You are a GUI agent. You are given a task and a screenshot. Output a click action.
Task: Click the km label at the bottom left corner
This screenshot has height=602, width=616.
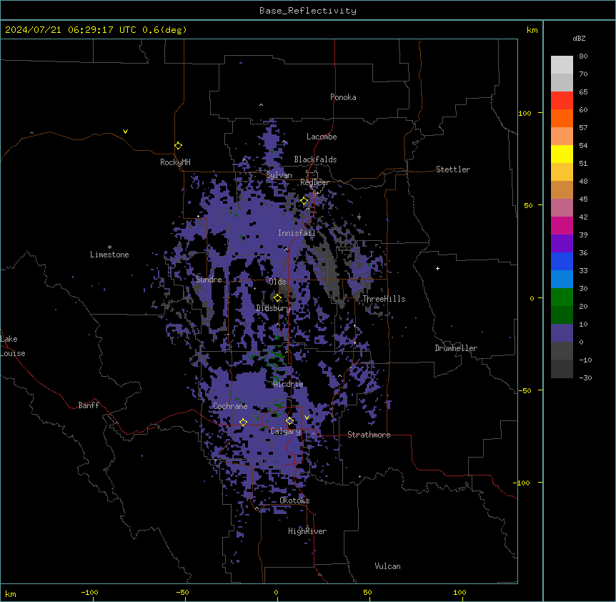(x=11, y=594)
